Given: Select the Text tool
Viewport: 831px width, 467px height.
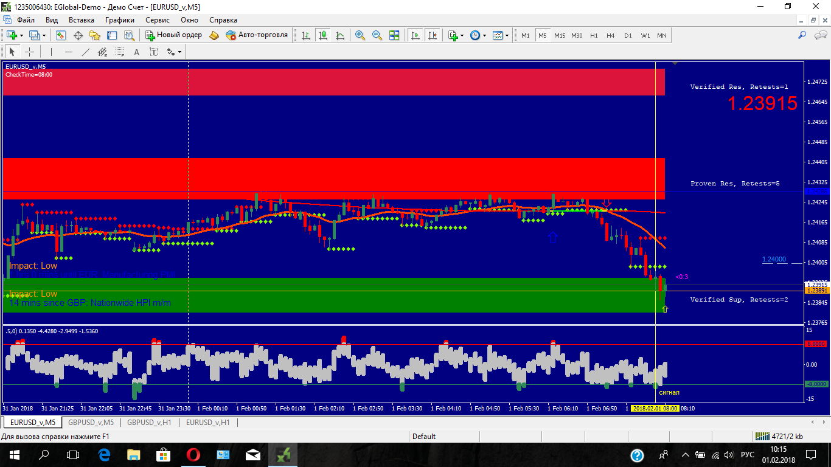Looking at the screenshot, I should point(136,52).
